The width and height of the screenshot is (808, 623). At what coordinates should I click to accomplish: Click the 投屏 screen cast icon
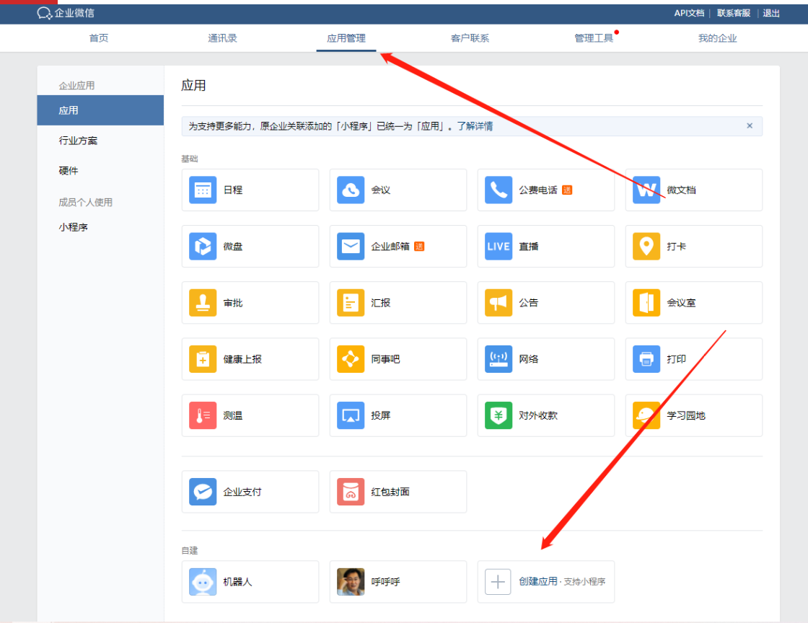coord(351,415)
